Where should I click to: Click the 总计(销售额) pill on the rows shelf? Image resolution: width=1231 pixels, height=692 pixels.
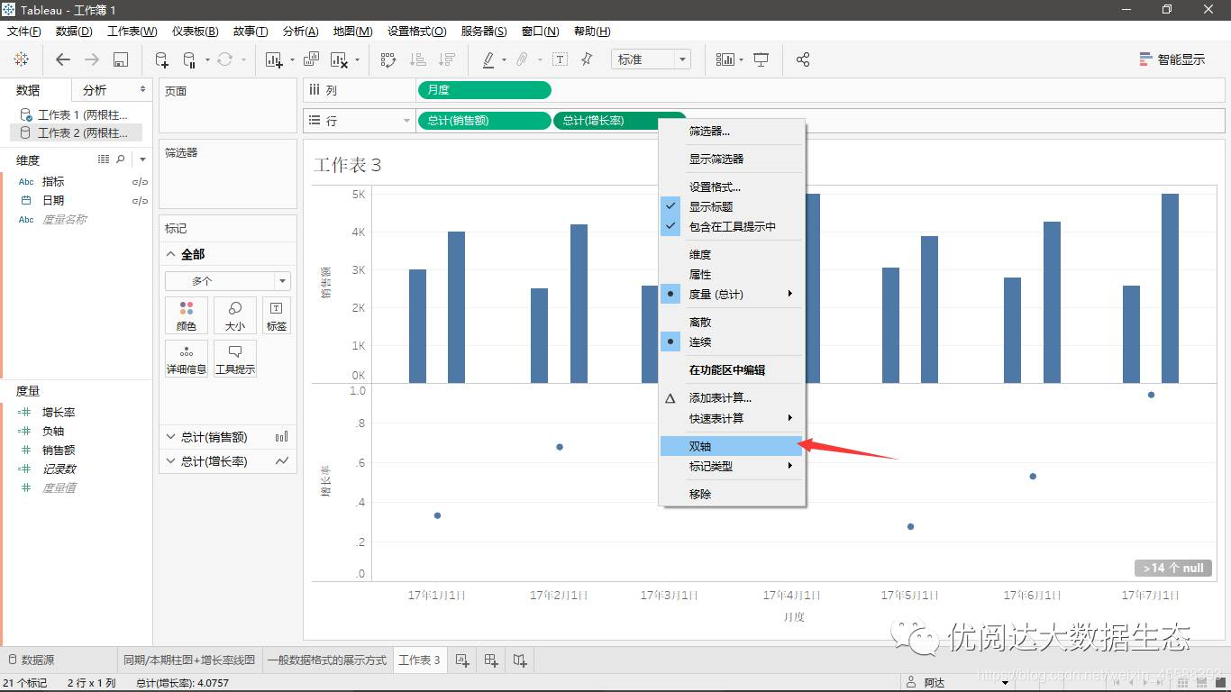(x=484, y=120)
